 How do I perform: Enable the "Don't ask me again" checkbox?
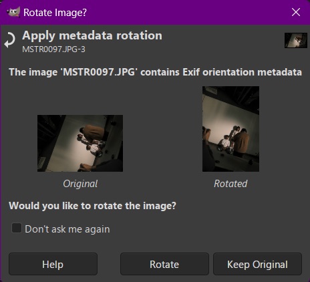click(x=17, y=229)
